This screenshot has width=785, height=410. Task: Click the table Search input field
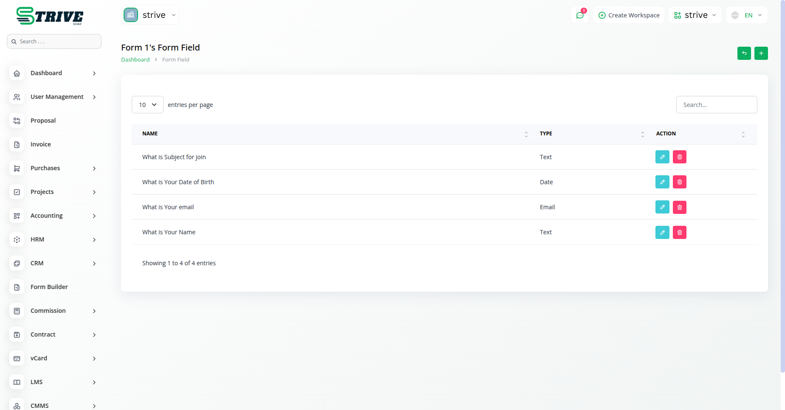coord(716,105)
